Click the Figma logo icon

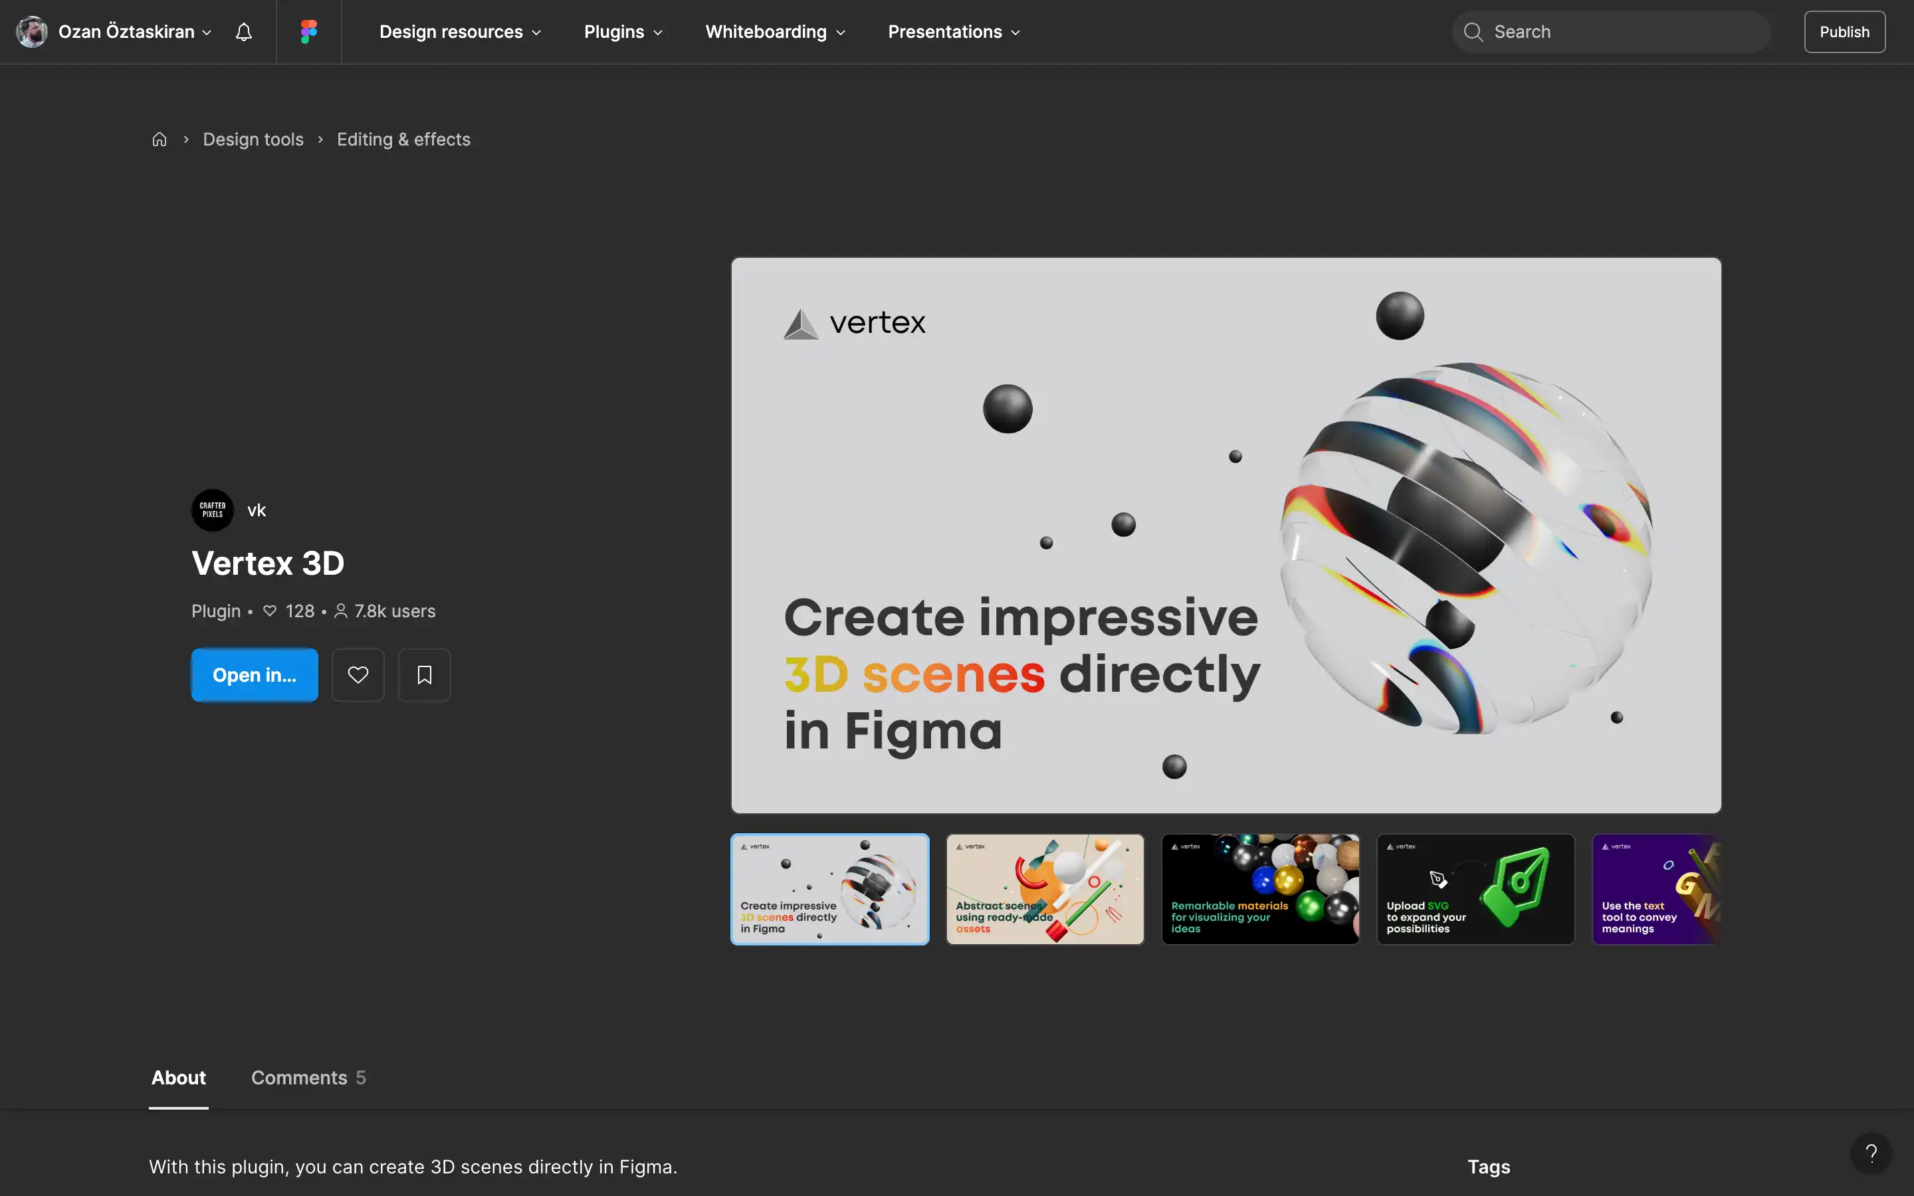(308, 32)
